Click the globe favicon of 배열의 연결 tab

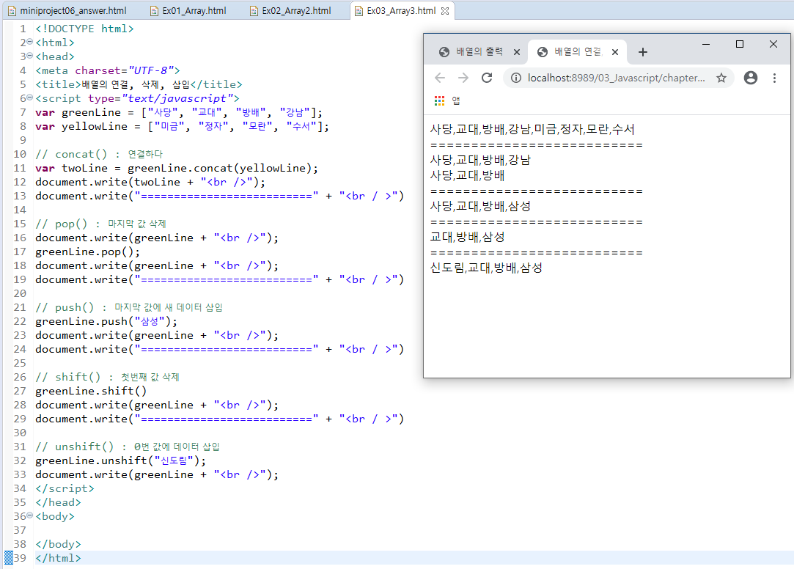[543, 51]
